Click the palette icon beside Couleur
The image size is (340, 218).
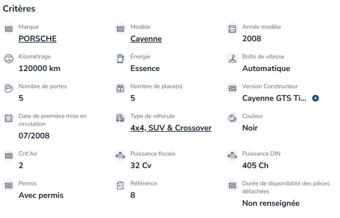232,118
